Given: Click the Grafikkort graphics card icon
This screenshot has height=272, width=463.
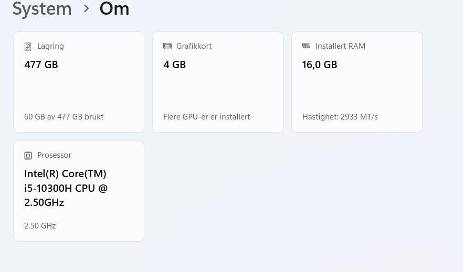Looking at the screenshot, I should 167,46.
